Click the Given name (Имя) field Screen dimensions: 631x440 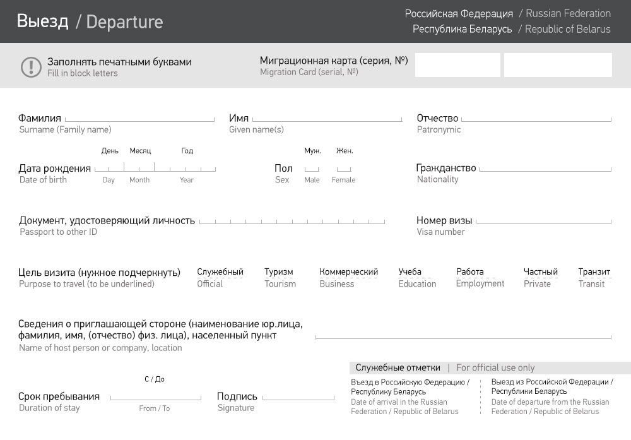pos(327,117)
